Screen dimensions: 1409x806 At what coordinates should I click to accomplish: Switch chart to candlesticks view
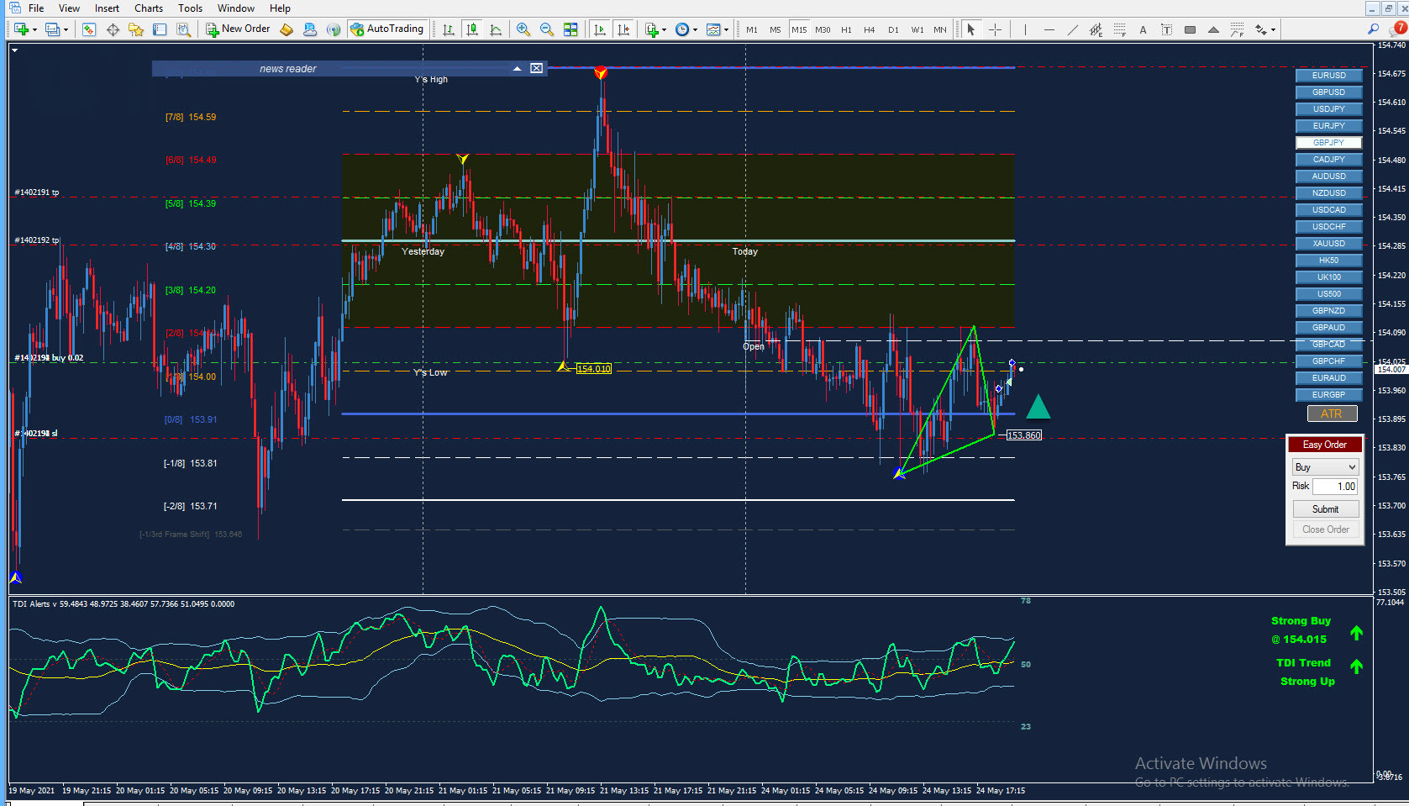point(472,29)
